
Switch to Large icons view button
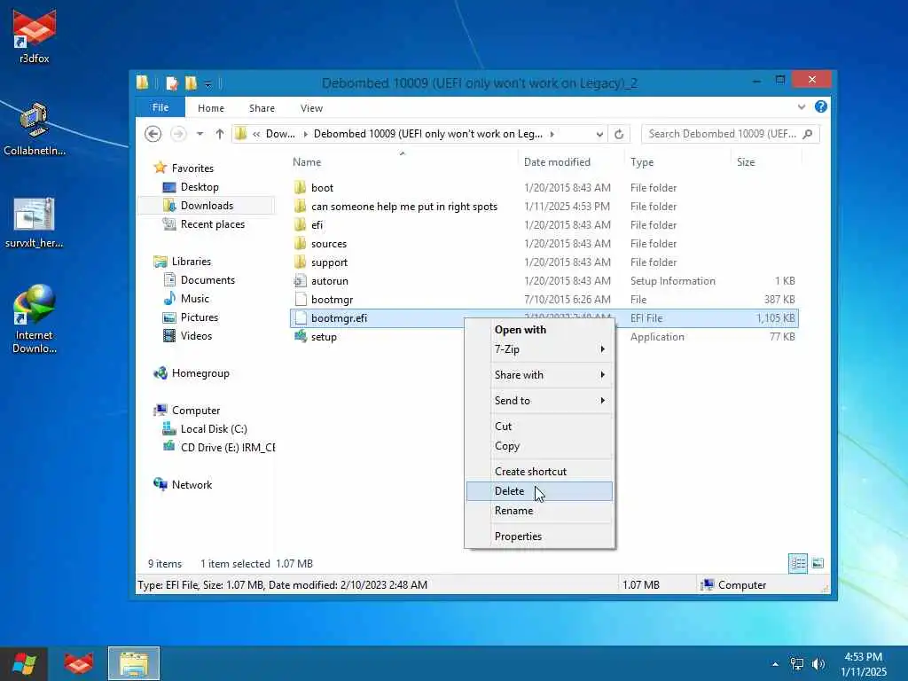[818, 563]
